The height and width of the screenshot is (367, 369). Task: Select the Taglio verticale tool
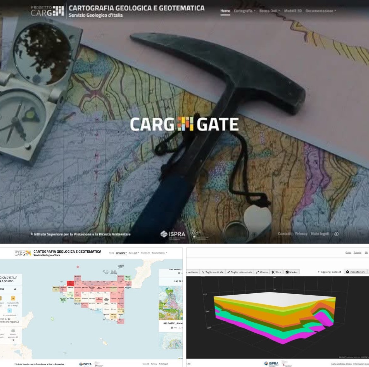tap(213, 272)
